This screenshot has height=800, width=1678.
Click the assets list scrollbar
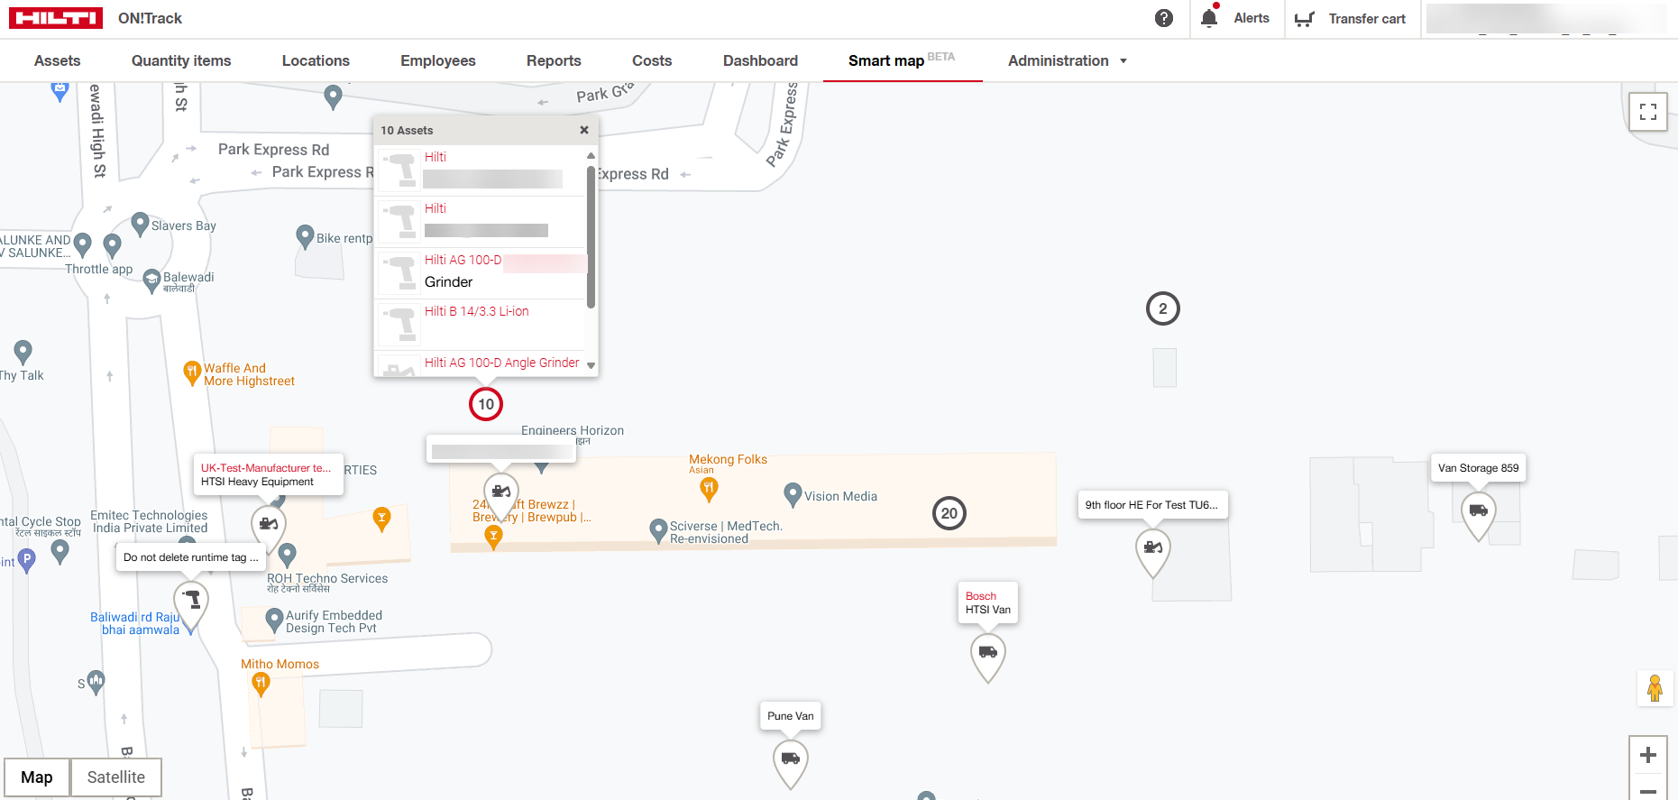591,234
